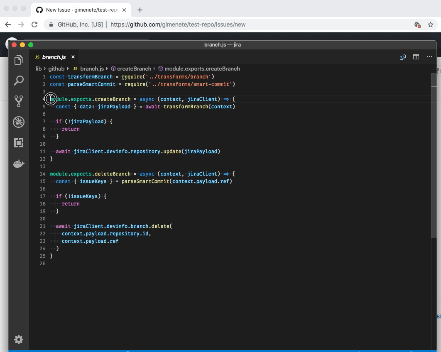This screenshot has width=441, height=352.
Task: Click the Chrome address bar URL
Action: 178,24
